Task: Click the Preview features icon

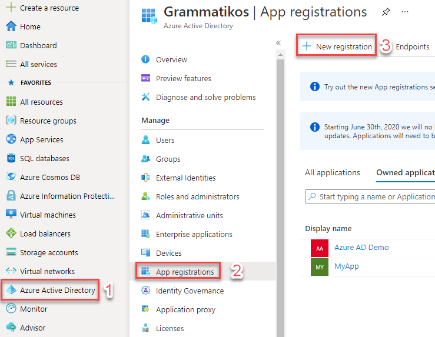Action: [x=145, y=78]
